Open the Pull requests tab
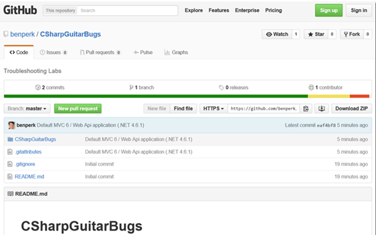The width and height of the screenshot is (376, 235). 100,53
